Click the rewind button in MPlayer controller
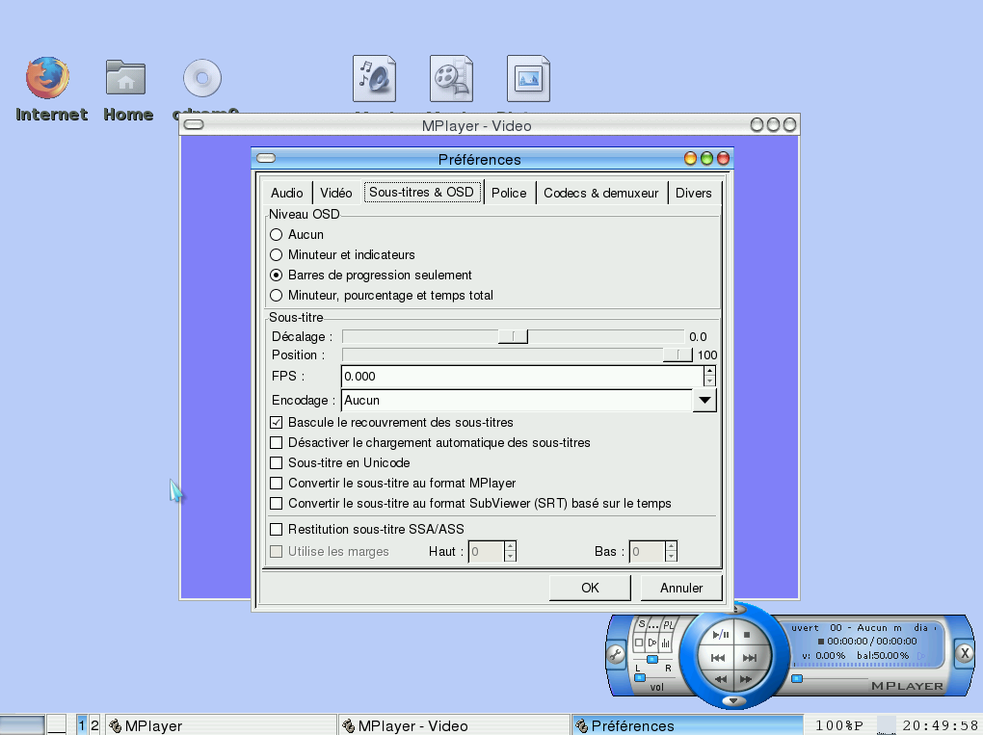Viewport: 983px width, 735px height. pyautogui.click(x=721, y=678)
